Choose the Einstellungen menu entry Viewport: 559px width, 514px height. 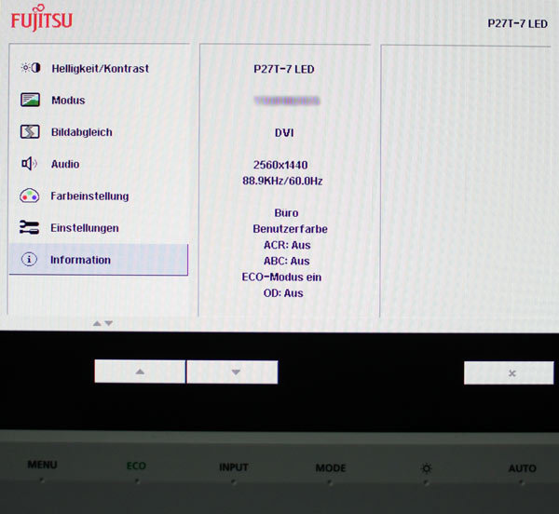point(85,228)
